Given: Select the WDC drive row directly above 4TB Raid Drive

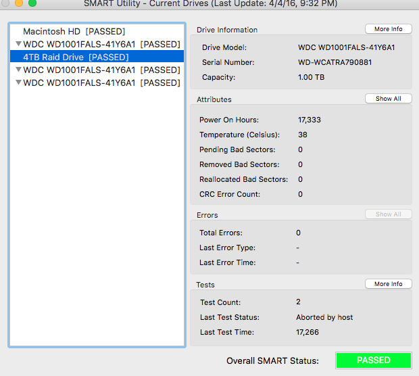Looking at the screenshot, I should pyautogui.click(x=97, y=44).
